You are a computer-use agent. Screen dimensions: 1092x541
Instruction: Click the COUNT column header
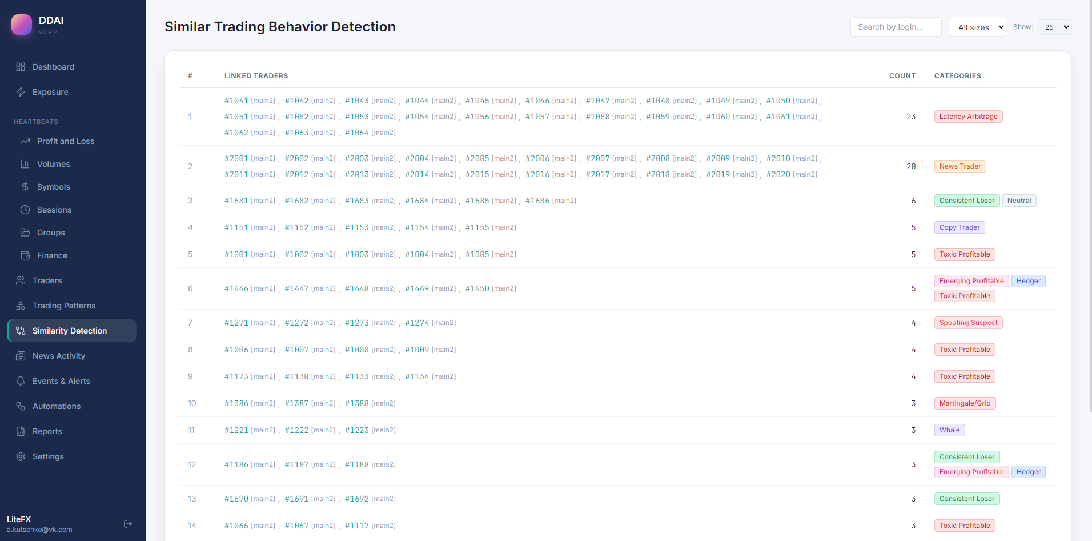(902, 76)
